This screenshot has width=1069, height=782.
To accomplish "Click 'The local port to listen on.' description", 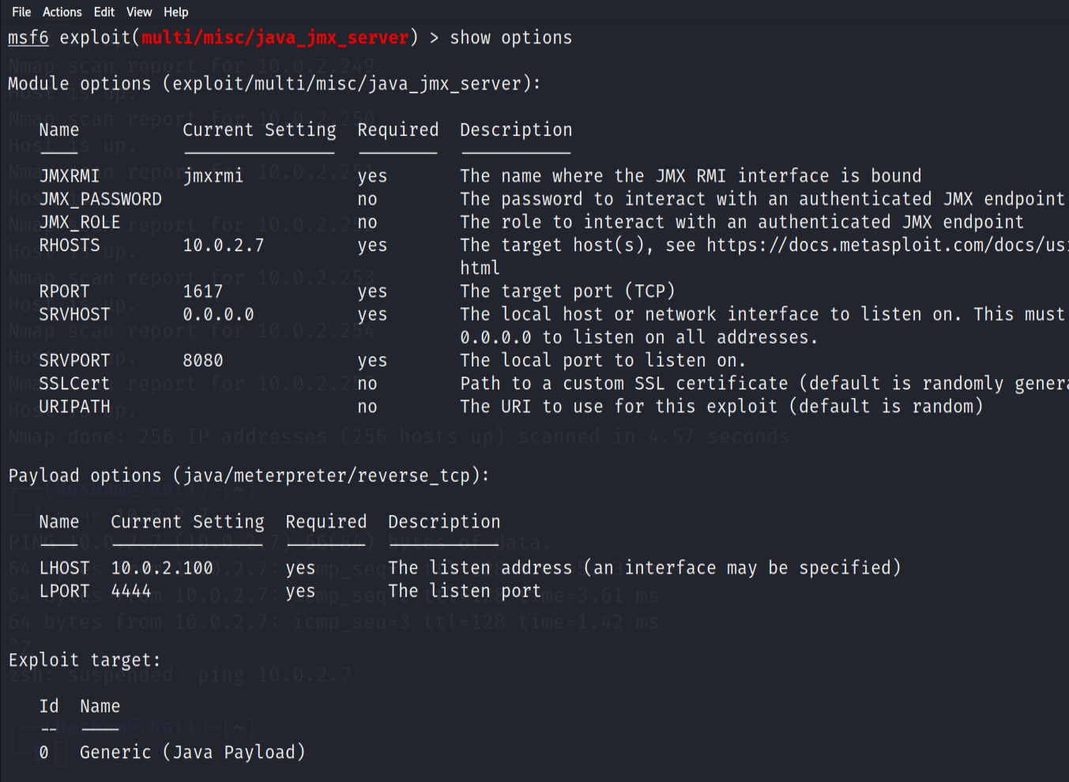I will click(x=604, y=360).
